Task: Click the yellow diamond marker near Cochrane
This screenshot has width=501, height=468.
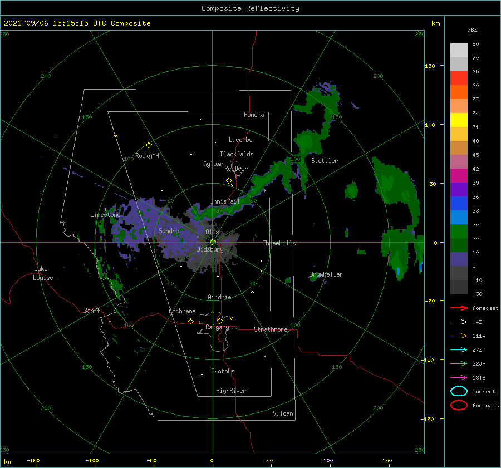Action: tap(190, 321)
